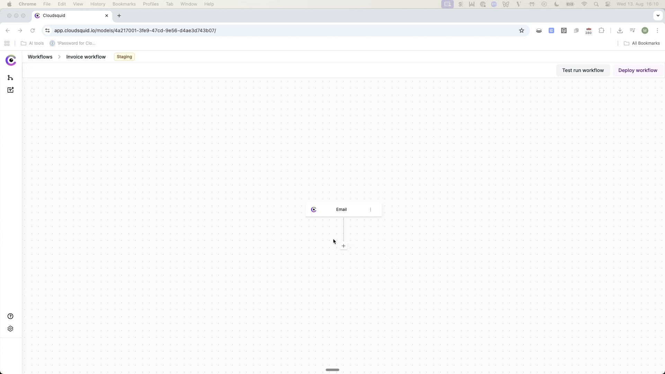Viewport: 665px width, 374px height.
Task: Bookmark this page with star icon
Action: point(522,30)
